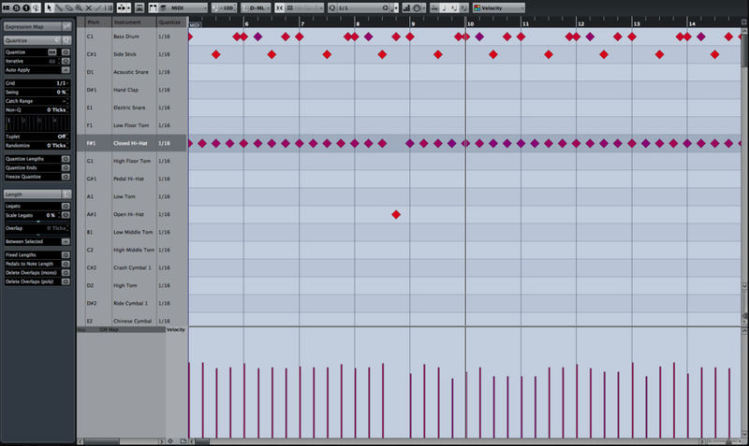Toggle the grid display button beside Quantize
This screenshot has height=446, width=749.
[52, 52]
